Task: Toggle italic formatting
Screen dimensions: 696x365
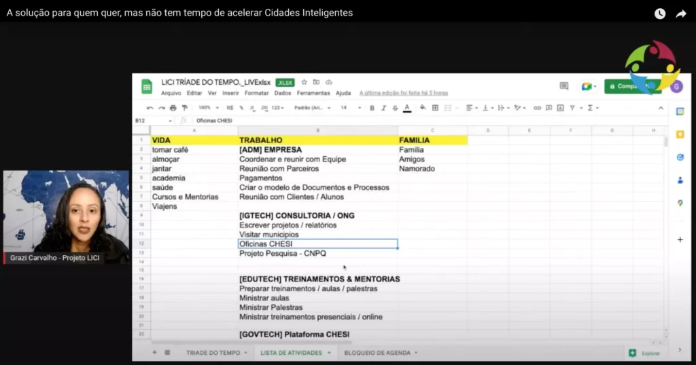Action: 383,108
